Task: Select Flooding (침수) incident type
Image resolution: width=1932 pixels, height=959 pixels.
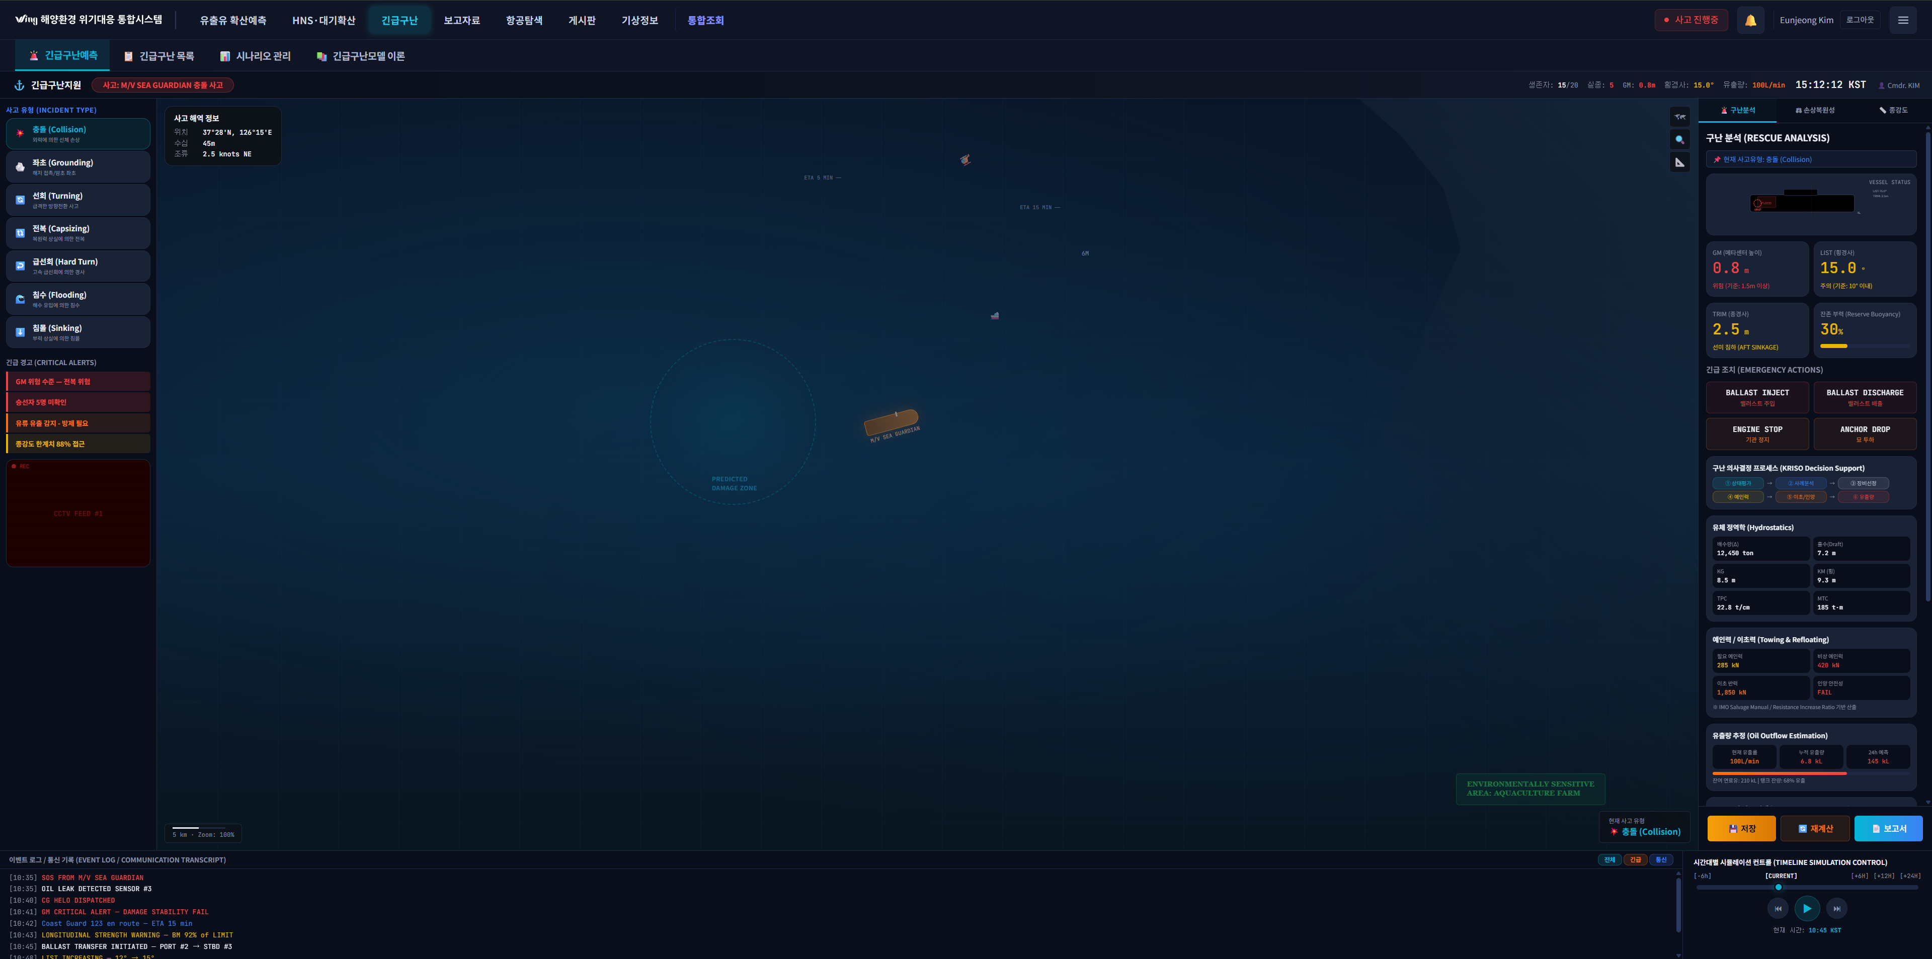Action: 78,299
